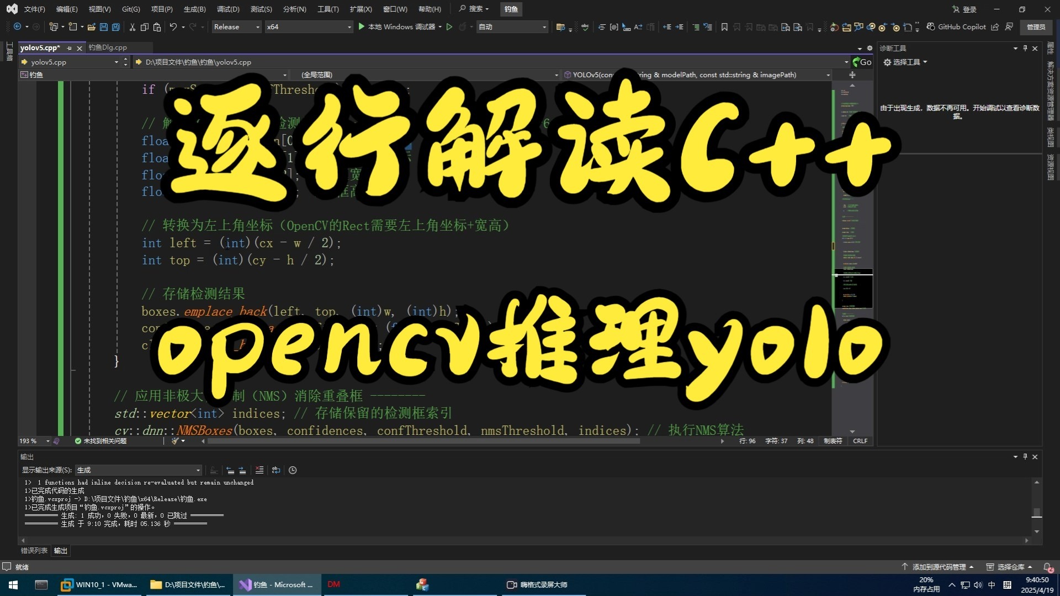Open the 文件(F) menu
Viewport: 1060px width, 596px height.
(x=34, y=9)
